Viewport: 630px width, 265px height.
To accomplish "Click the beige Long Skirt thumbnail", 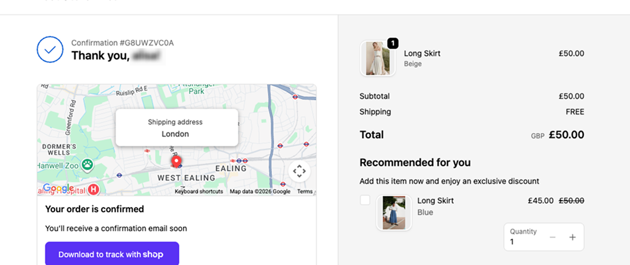I will click(378, 58).
